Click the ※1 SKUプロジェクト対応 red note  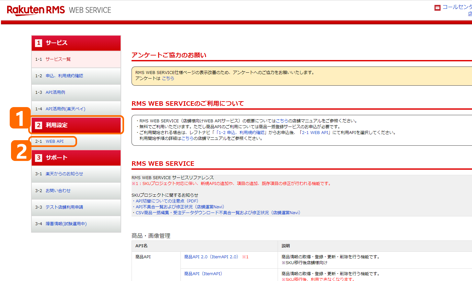[x=232, y=184]
